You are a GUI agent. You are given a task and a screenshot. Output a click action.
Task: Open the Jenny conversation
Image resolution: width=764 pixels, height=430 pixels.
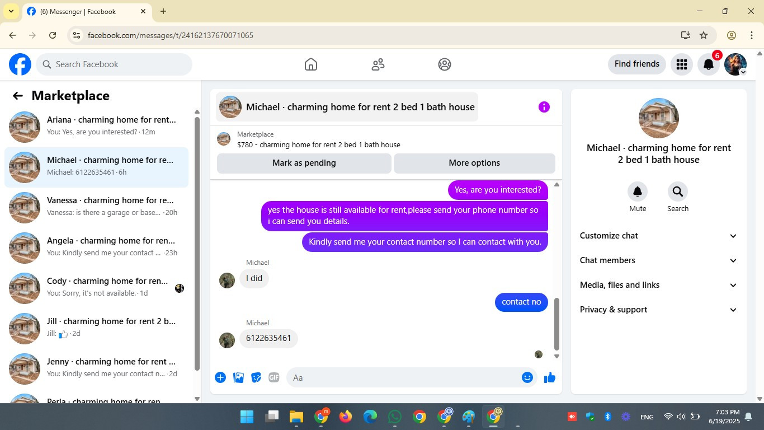tap(96, 369)
